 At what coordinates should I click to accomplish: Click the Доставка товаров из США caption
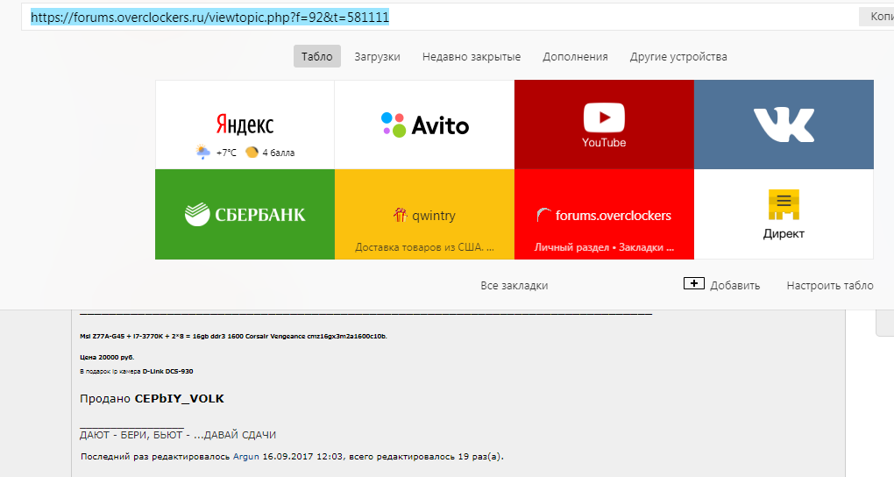[424, 247]
